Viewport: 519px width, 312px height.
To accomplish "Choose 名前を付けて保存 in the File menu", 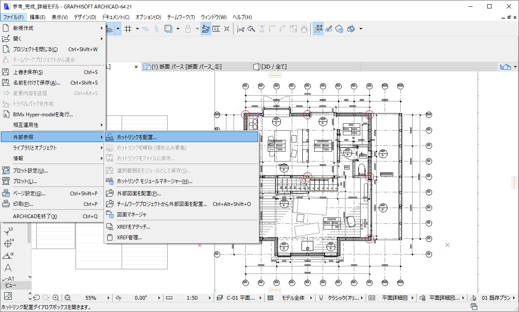I will (53, 82).
